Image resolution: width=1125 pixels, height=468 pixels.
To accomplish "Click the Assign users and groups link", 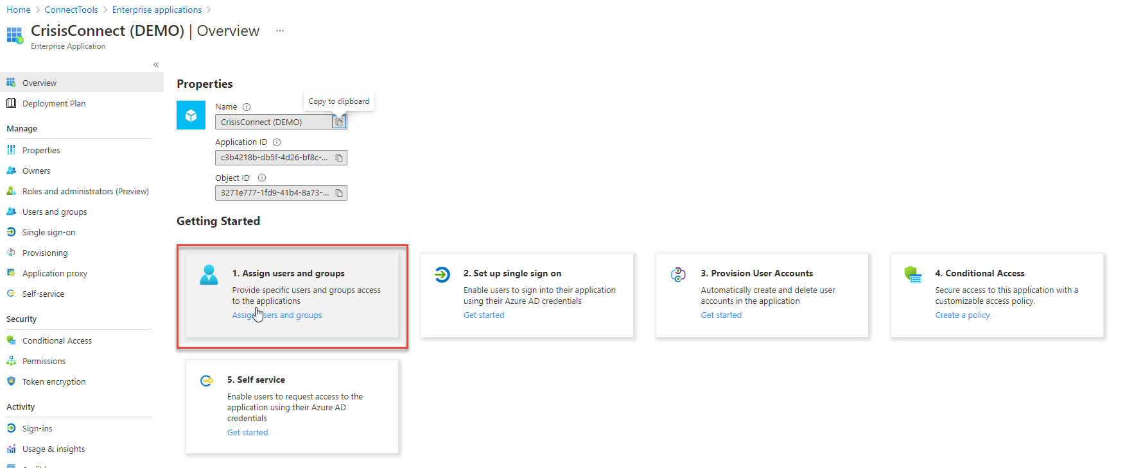I will pyautogui.click(x=277, y=315).
